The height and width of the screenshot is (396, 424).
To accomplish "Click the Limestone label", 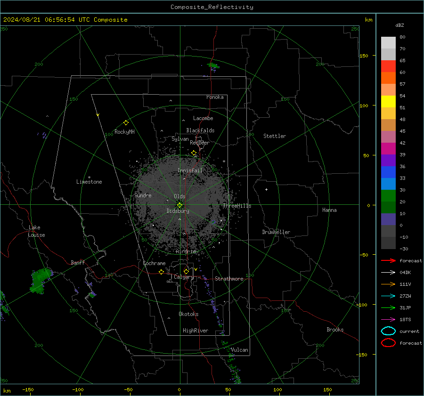I will click(89, 182).
